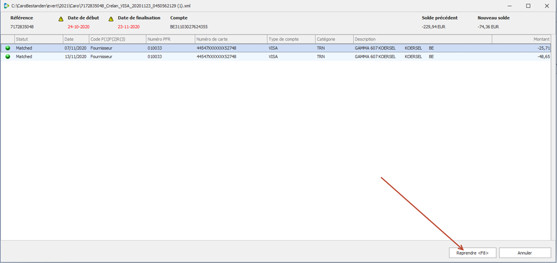This screenshot has width=557, height=263.
Task: Click VISA in the 13/11/2020 row
Action: tap(273, 56)
